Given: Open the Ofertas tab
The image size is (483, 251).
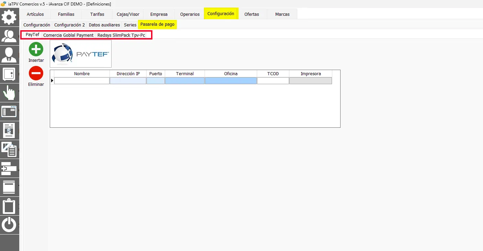Looking at the screenshot, I should point(252,14).
